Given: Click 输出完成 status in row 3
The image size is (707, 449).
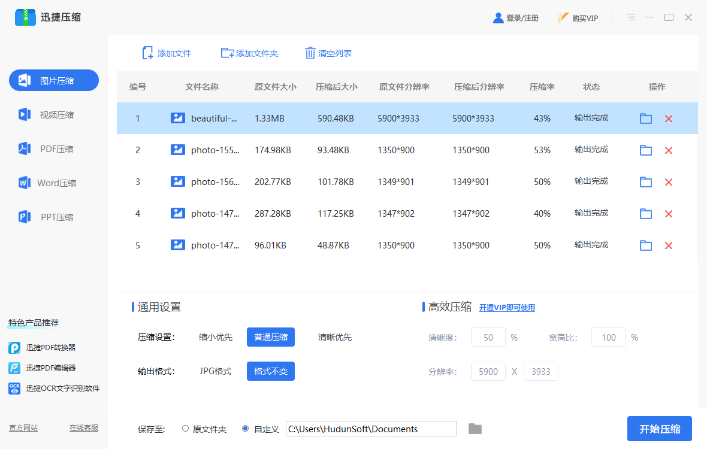Looking at the screenshot, I should [591, 181].
